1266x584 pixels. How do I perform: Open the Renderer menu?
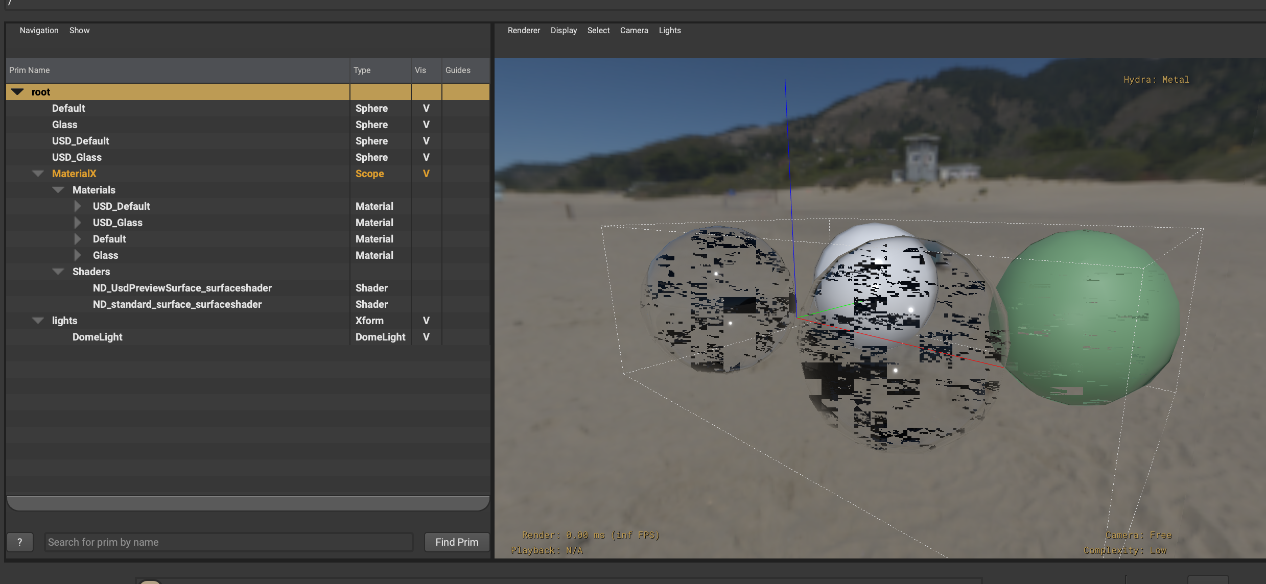pyautogui.click(x=523, y=30)
